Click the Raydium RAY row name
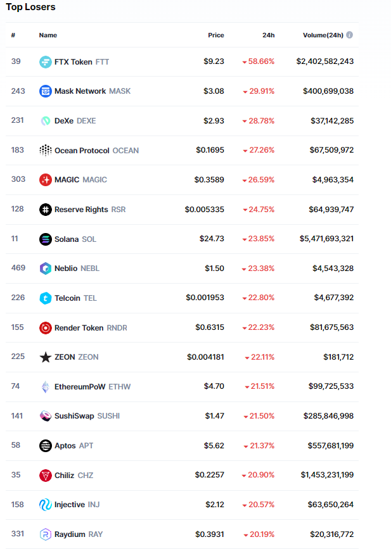Image resolution: width=391 pixels, height=549 pixels. (x=79, y=534)
